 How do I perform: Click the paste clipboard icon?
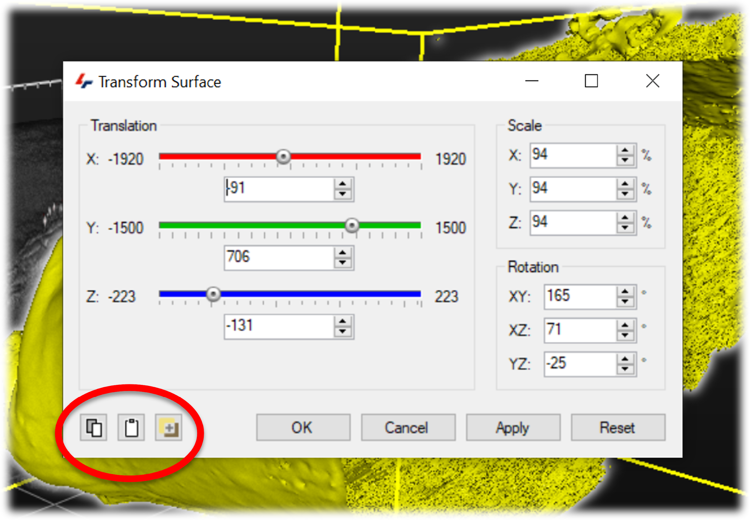131,427
